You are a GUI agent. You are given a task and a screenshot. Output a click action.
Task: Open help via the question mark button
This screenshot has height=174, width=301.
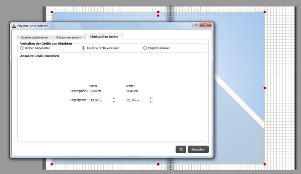pyautogui.click(x=195, y=25)
